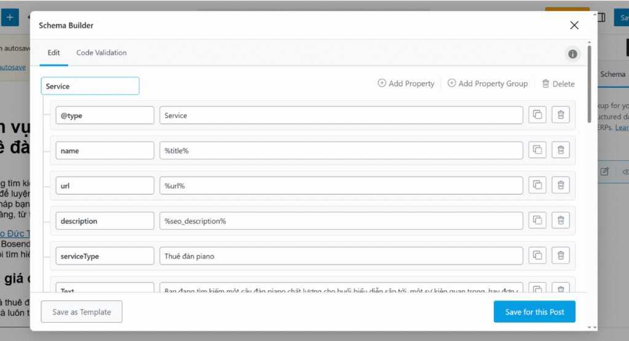The image size is (629, 341).
Task: Delete the serviceType property row
Action: (560, 256)
